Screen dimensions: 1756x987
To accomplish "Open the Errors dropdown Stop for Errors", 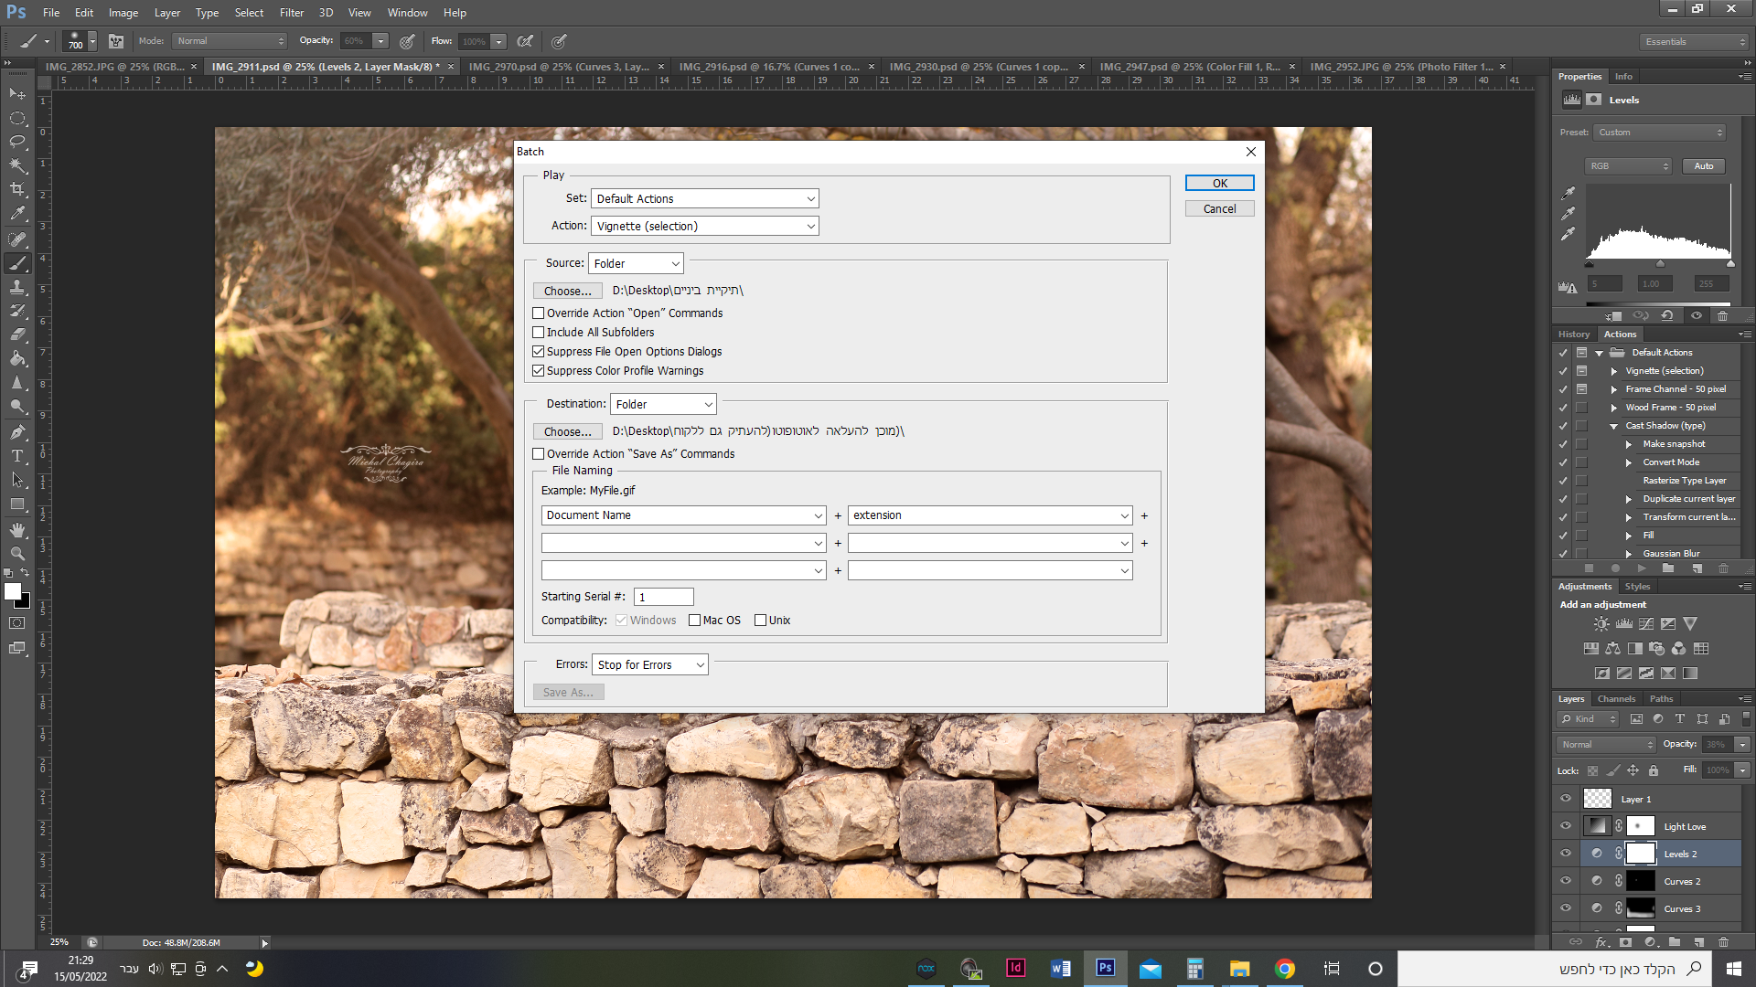I will click(x=650, y=665).
